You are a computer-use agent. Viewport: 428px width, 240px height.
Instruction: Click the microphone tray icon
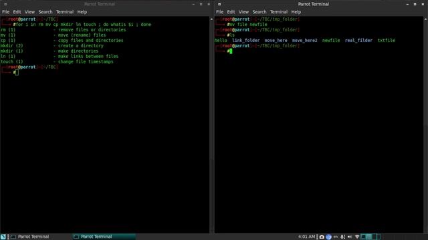coord(342,237)
